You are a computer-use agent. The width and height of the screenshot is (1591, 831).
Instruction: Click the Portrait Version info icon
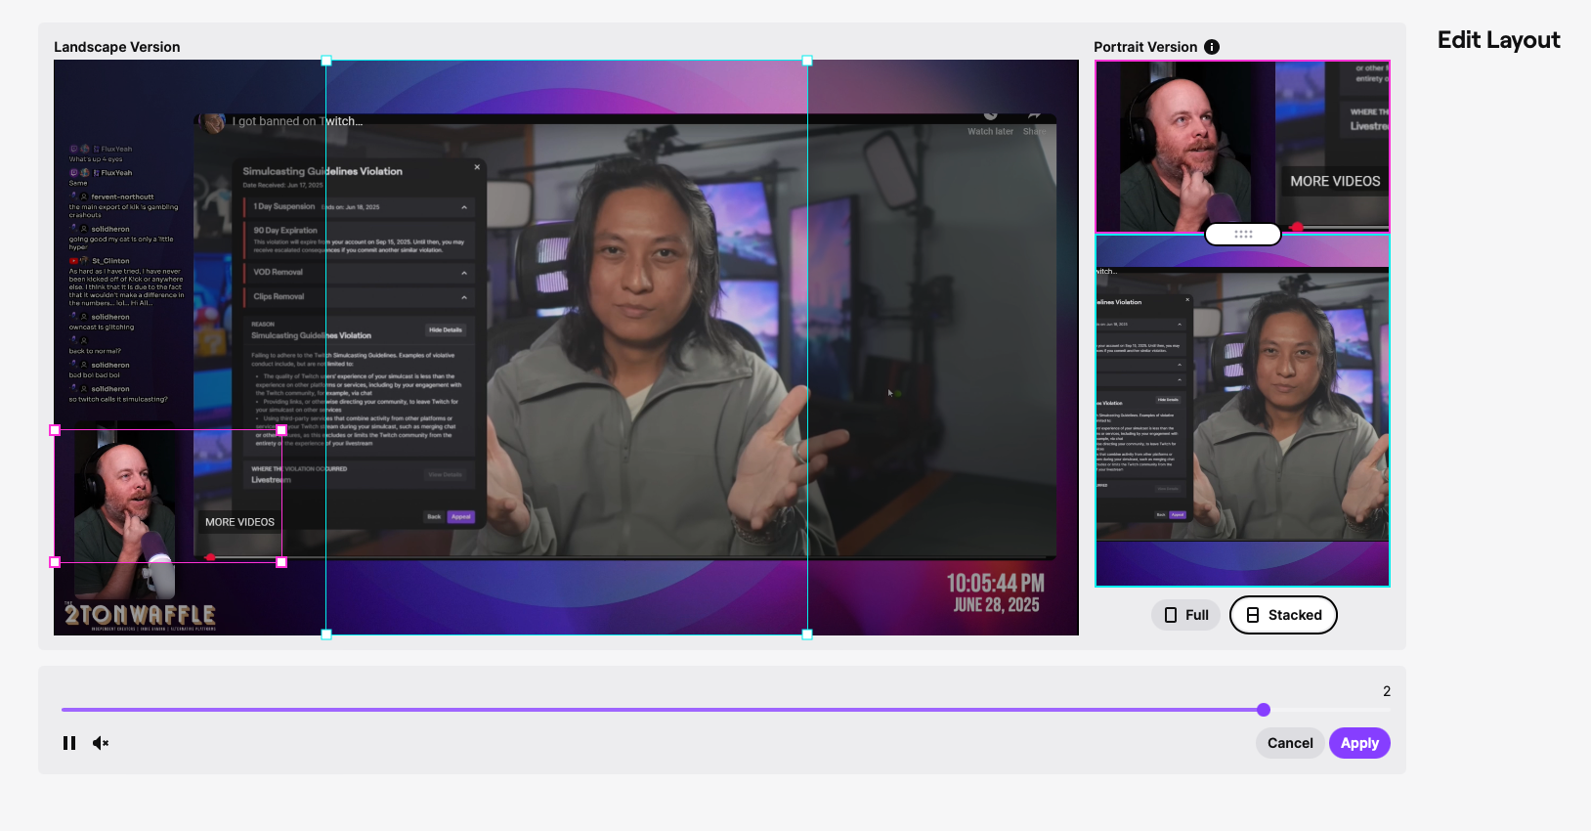pyautogui.click(x=1212, y=47)
